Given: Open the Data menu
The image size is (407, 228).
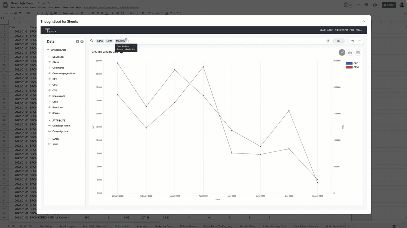Looking at the screenshot, I should coord(50,7).
